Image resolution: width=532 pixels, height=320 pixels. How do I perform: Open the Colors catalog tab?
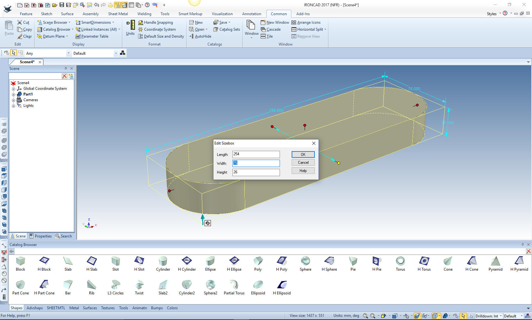point(172,308)
